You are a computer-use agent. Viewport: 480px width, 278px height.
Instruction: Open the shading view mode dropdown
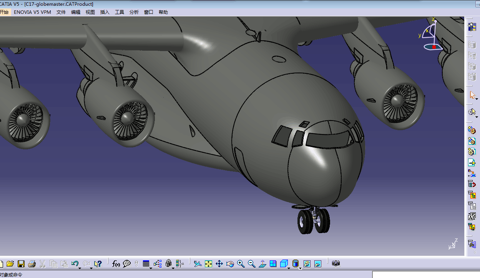300,268
